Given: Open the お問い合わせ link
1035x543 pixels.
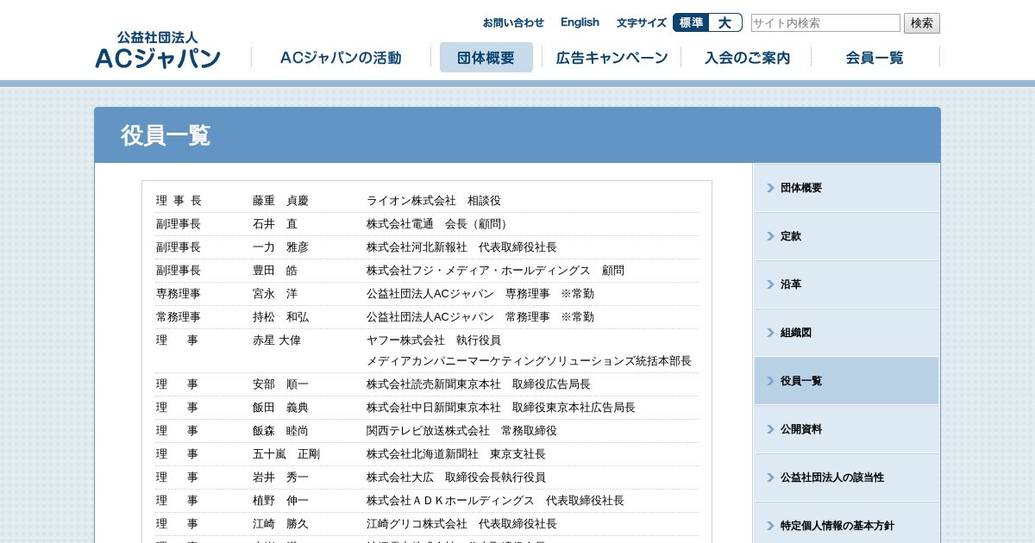Looking at the screenshot, I should click(513, 22).
